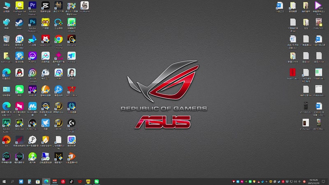Open Calculator from the taskbar
This screenshot has width=329, height=185.
click(x=29, y=181)
